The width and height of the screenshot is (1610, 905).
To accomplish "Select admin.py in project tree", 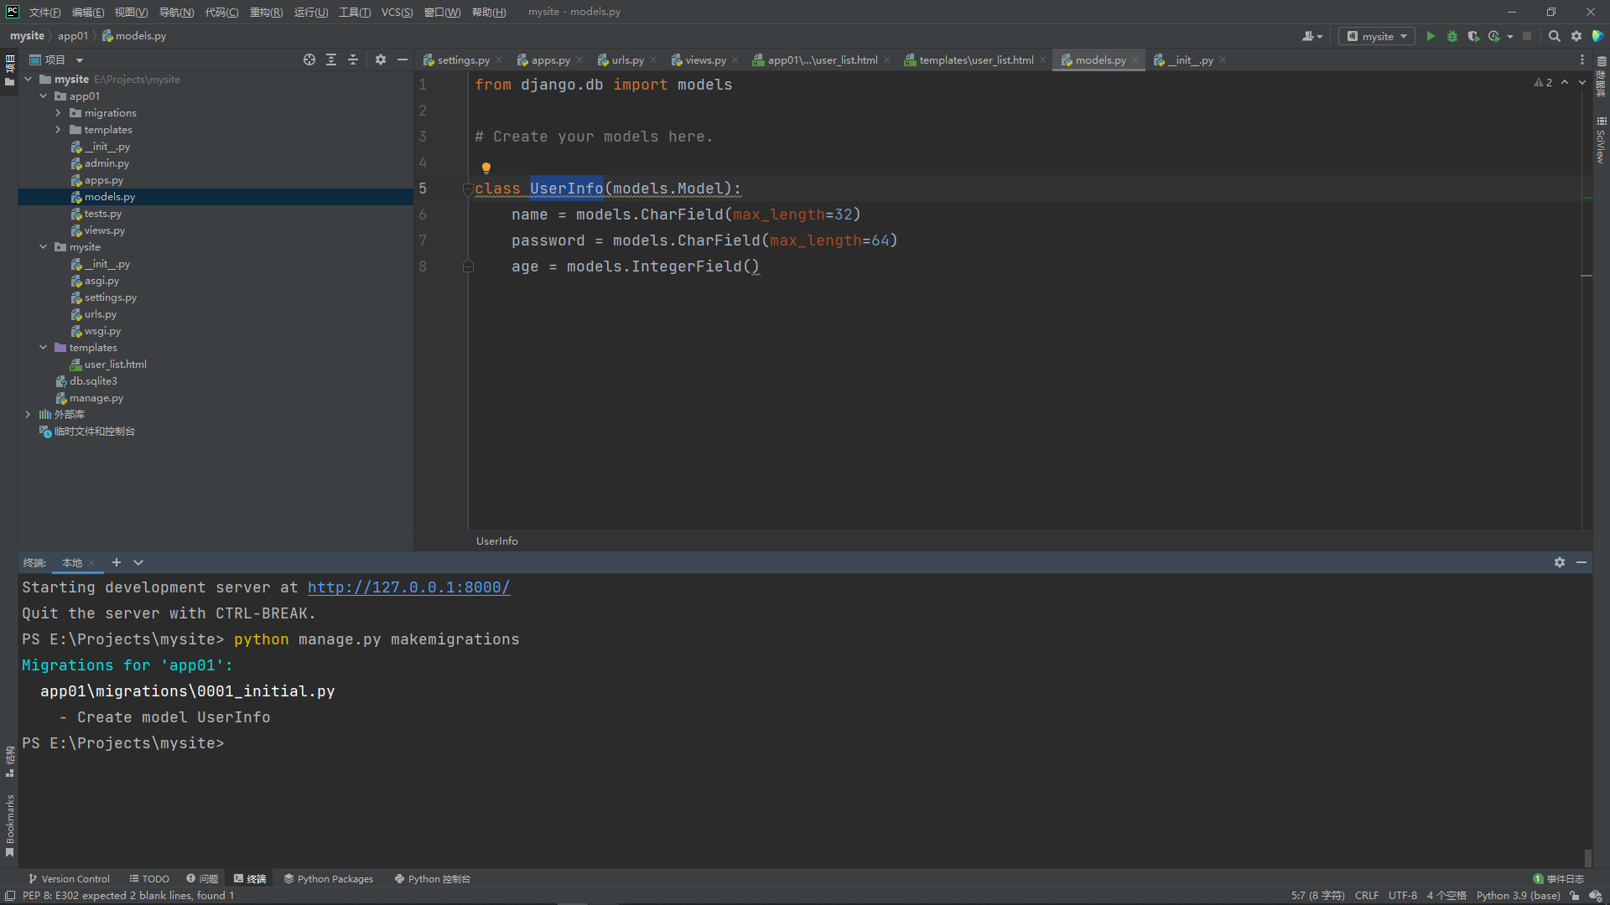I will [x=106, y=163].
